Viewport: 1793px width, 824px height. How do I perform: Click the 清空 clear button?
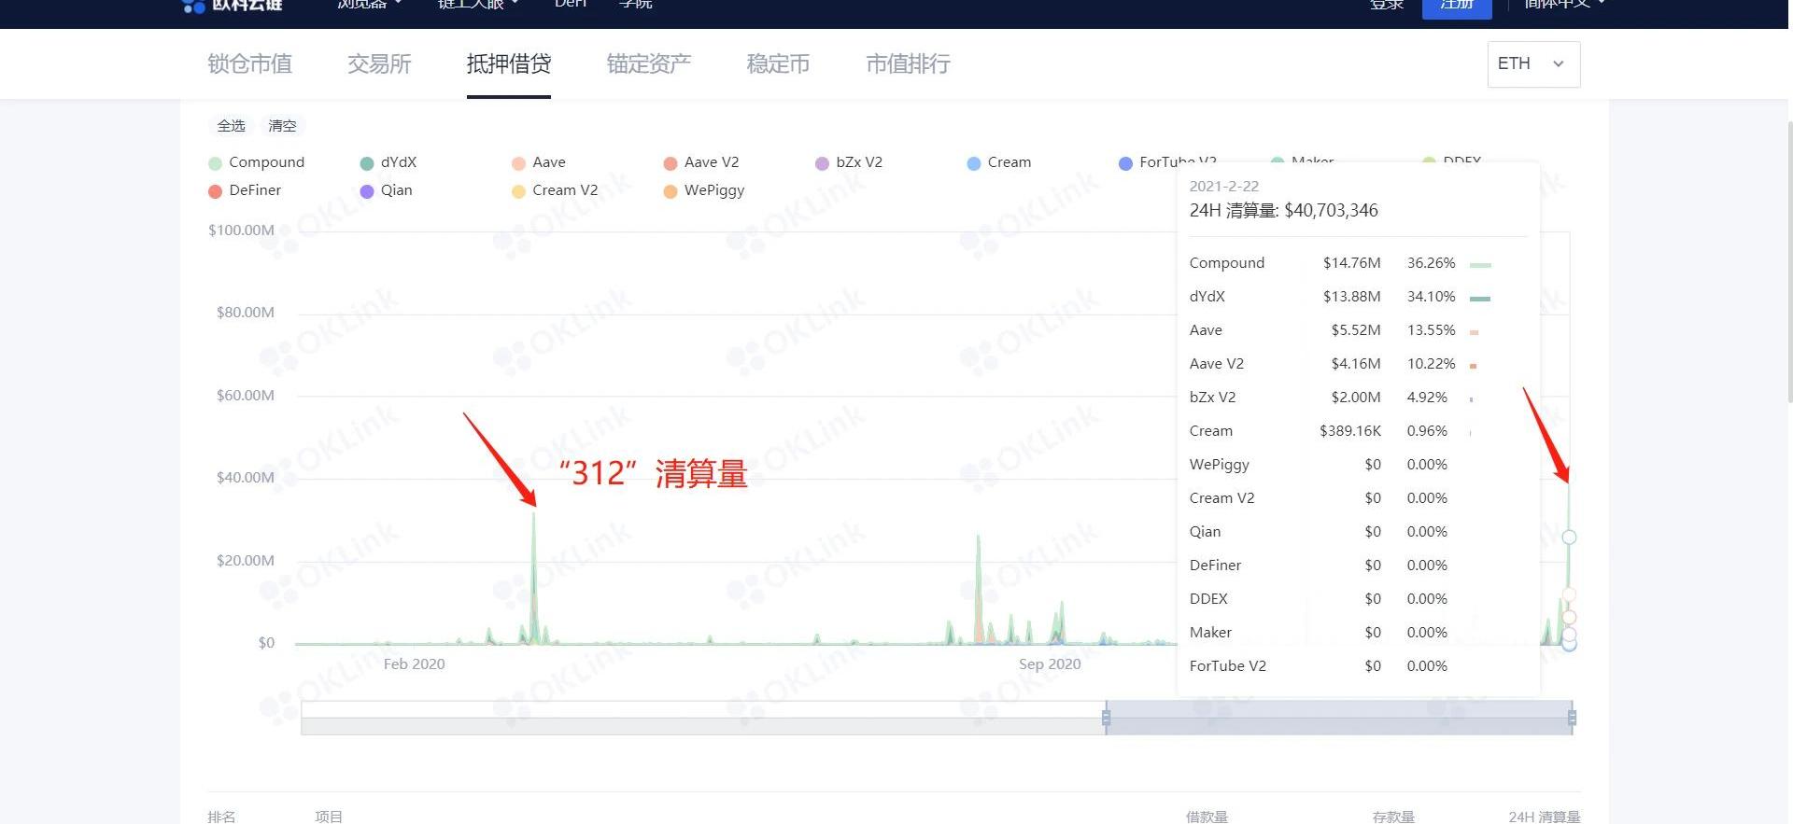[x=282, y=126]
